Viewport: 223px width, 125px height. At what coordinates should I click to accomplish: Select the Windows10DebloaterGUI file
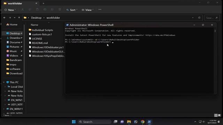coord(47,52)
